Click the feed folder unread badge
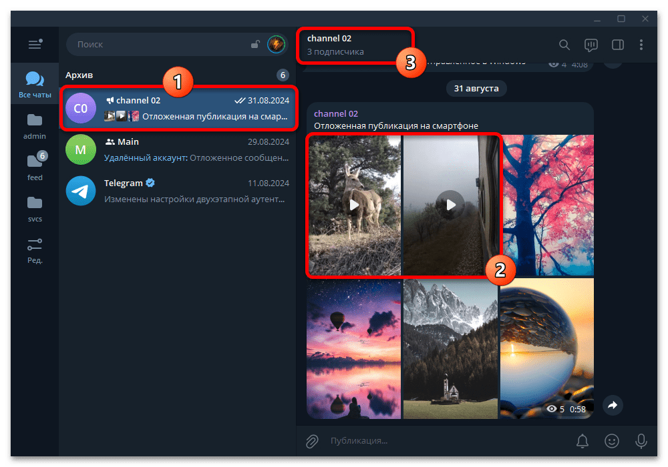668x467 pixels. point(42,155)
